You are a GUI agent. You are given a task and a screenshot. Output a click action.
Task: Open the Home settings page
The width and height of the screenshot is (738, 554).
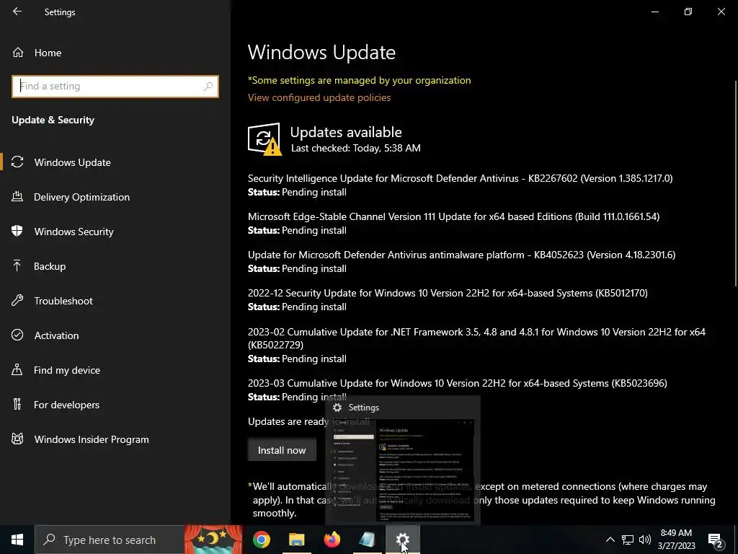click(x=48, y=53)
